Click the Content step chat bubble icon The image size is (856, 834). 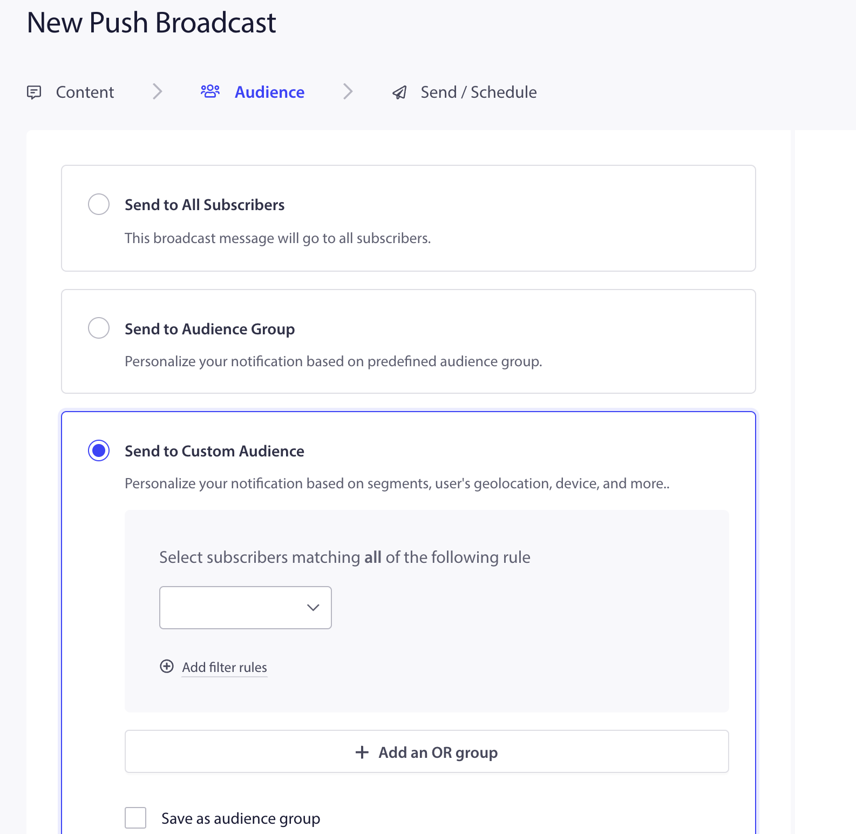(35, 92)
